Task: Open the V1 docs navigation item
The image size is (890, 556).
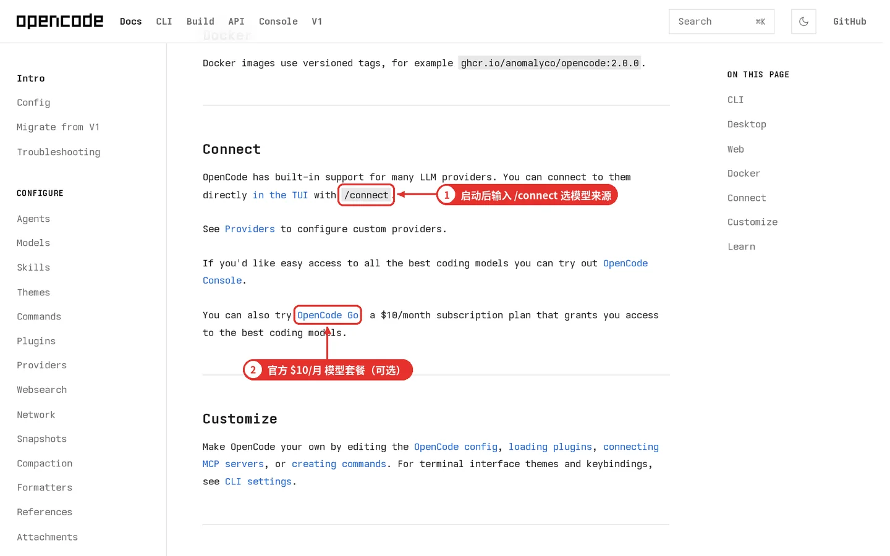Action: coord(317,22)
